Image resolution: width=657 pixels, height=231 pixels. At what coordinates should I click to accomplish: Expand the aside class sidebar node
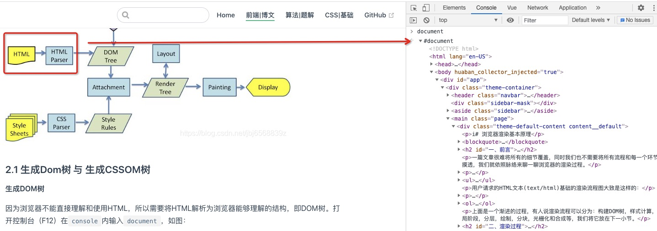(448, 111)
